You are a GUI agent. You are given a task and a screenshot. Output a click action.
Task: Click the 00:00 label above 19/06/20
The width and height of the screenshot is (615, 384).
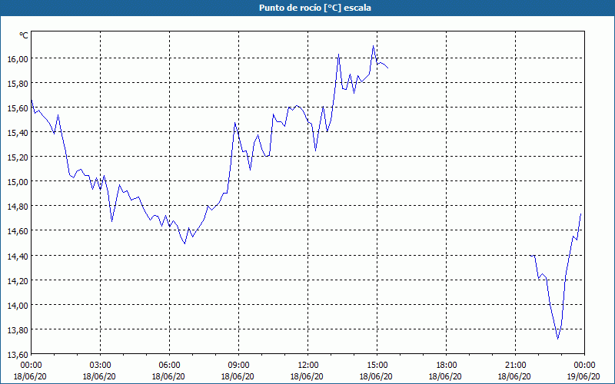coord(584,366)
